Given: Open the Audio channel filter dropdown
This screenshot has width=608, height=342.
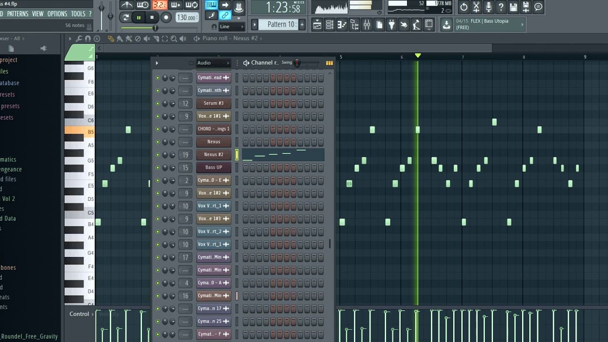Looking at the screenshot, I should coord(213,63).
